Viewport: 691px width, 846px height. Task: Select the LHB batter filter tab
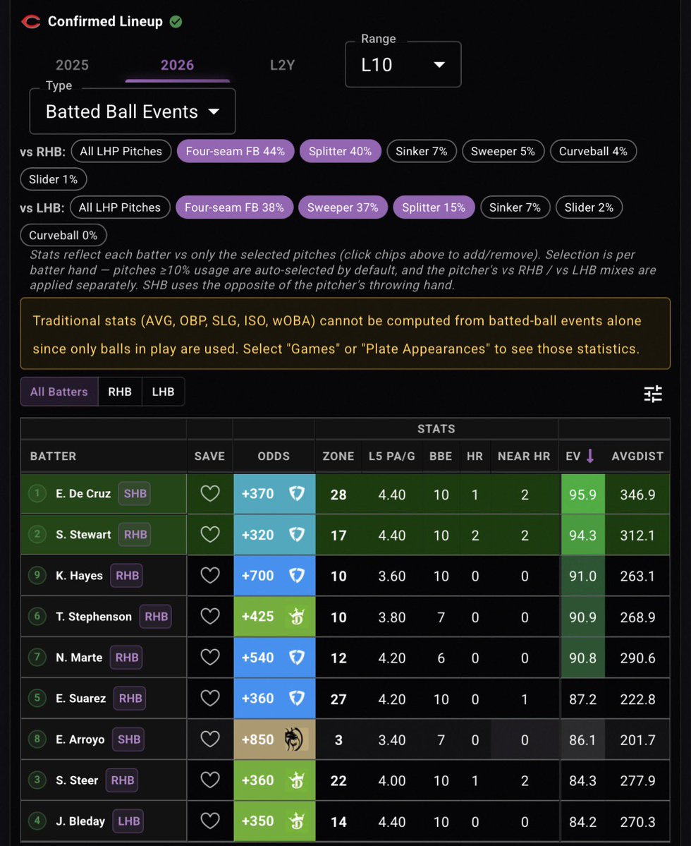[163, 392]
